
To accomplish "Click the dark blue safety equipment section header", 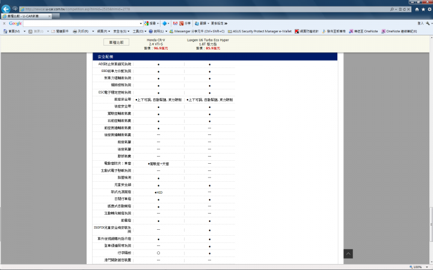I will coord(215,56).
